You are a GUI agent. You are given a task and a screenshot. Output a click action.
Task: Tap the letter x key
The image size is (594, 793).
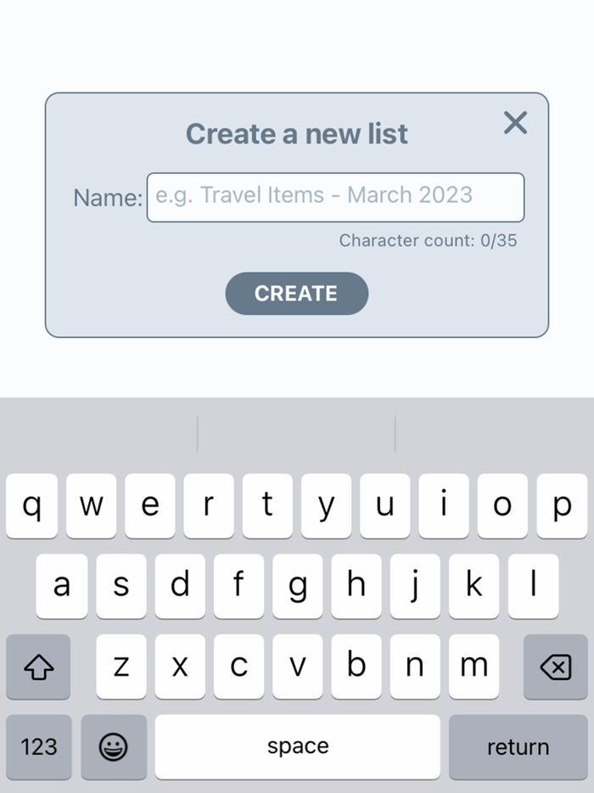click(x=180, y=667)
